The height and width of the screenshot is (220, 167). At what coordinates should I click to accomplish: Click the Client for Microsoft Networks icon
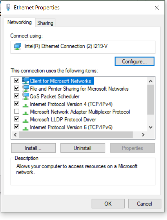[25, 81]
